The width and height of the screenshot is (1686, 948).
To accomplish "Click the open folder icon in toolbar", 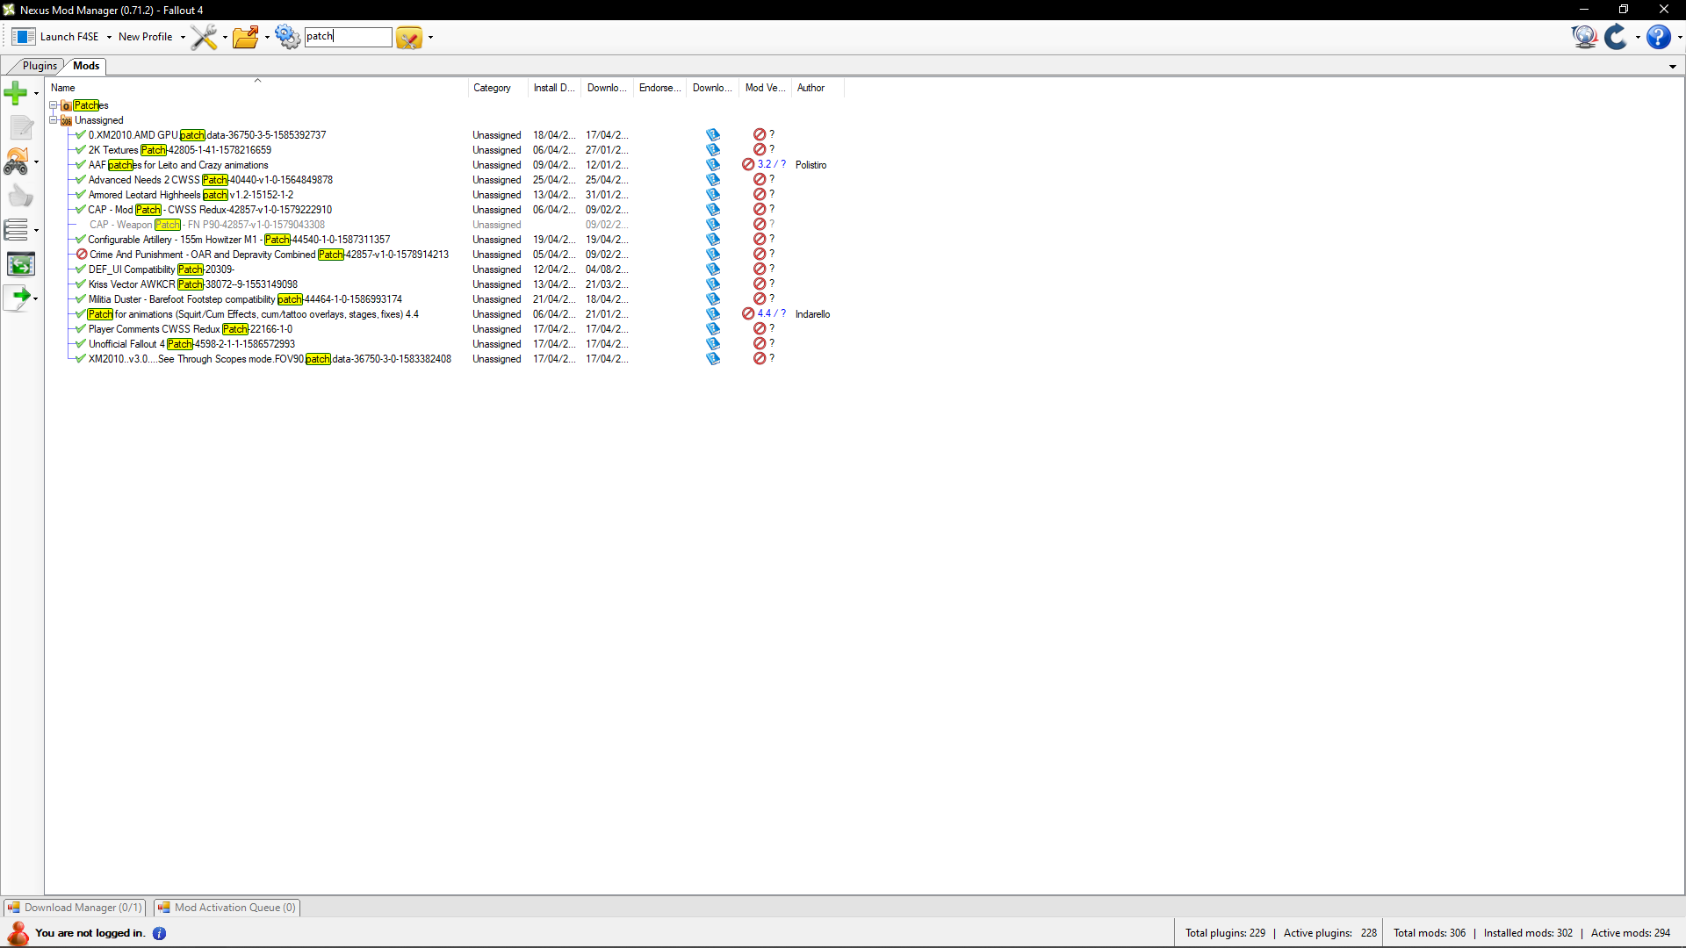I will coord(246,37).
